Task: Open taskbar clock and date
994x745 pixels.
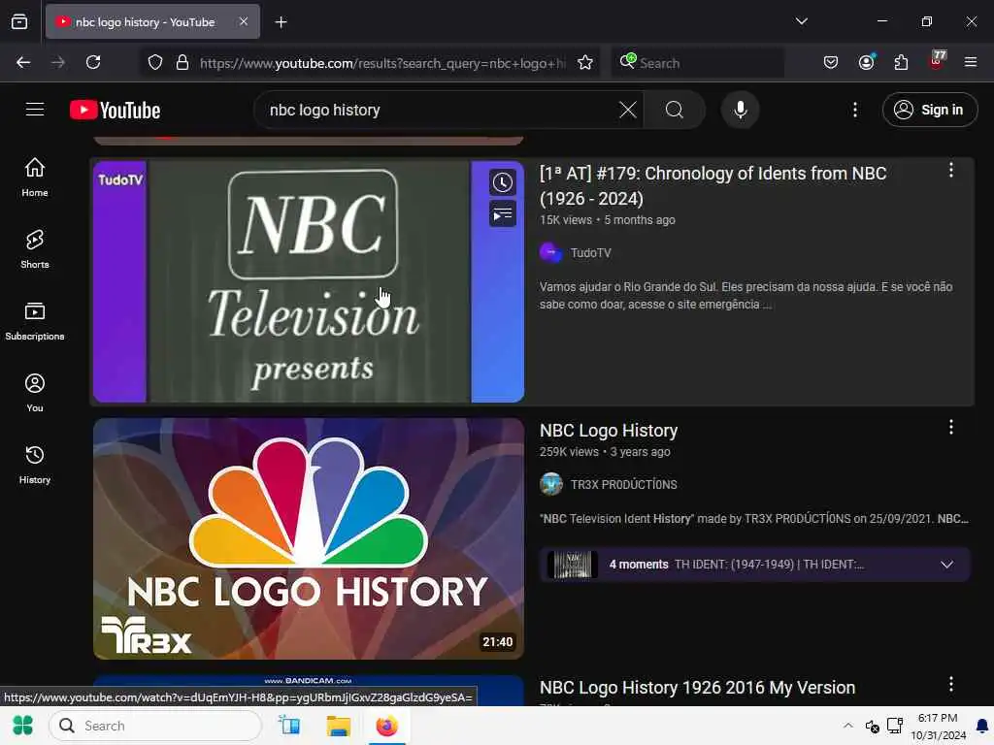Action: (x=939, y=726)
